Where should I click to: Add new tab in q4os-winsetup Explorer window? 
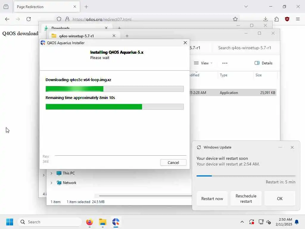coord(127,36)
